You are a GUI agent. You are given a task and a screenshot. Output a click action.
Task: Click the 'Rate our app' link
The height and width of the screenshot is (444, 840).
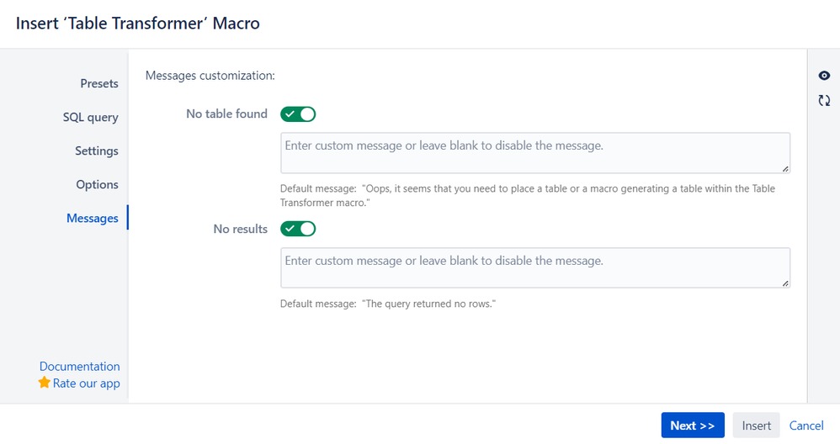pos(86,383)
